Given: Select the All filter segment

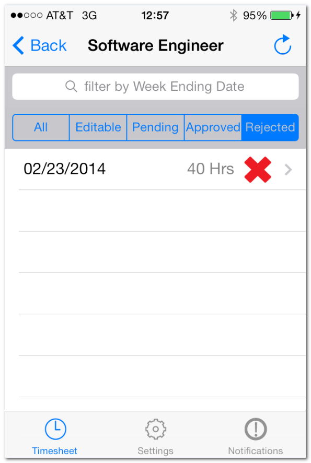Looking at the screenshot, I should [41, 127].
